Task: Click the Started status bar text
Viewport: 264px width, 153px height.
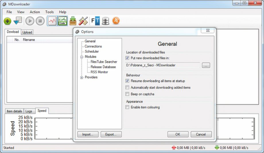Action: (9, 148)
